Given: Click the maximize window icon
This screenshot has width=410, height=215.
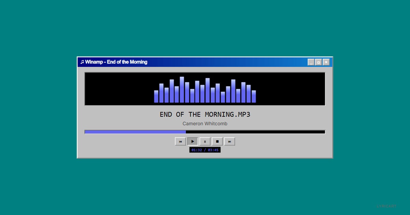Looking at the screenshot, I should (x=318, y=62).
